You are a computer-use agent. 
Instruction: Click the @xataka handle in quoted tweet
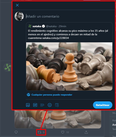[51, 26]
